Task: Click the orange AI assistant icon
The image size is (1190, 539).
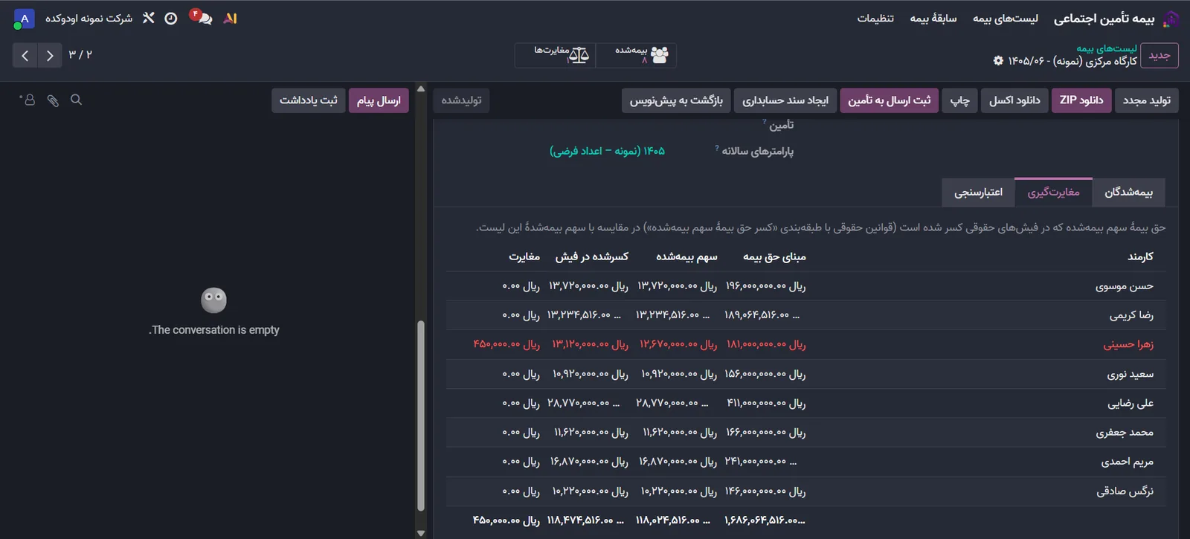Action: 231,18
